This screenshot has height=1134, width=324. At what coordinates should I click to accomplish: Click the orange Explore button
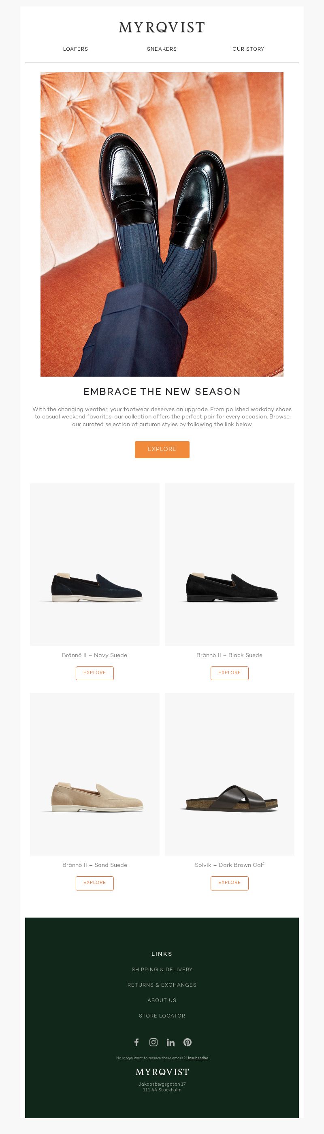tap(162, 449)
